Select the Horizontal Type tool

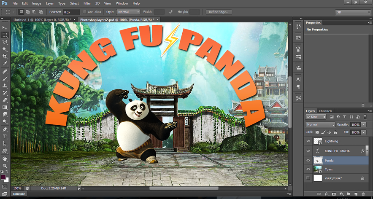tap(5, 137)
